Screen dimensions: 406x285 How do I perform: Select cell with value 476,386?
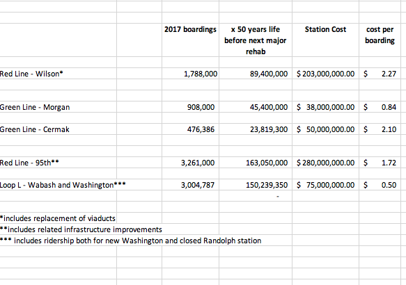tap(190, 129)
